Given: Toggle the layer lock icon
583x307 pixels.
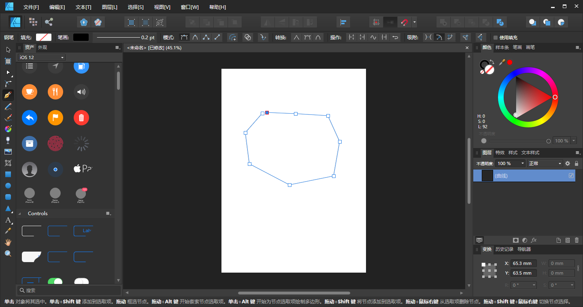Looking at the screenshot, I should 577,163.
